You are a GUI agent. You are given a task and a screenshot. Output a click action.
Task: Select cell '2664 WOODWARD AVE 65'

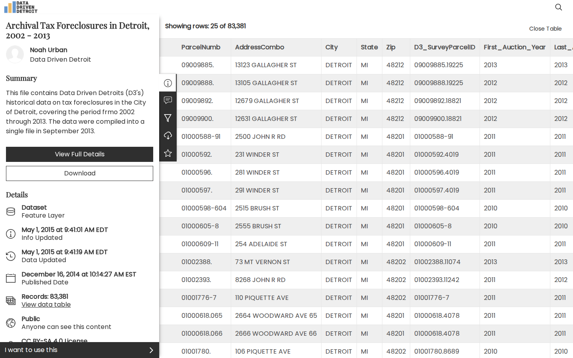tap(276, 316)
